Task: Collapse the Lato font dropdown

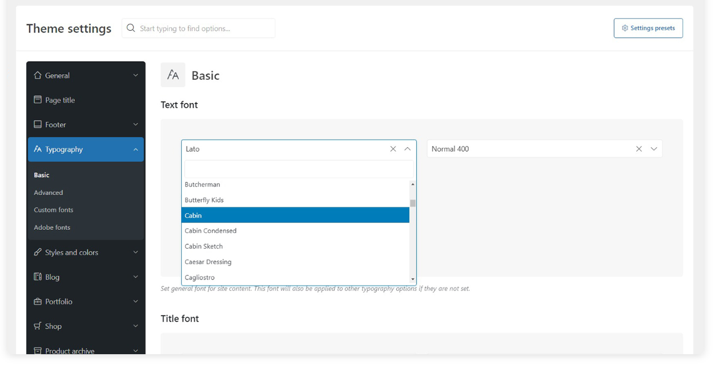Action: [407, 149]
